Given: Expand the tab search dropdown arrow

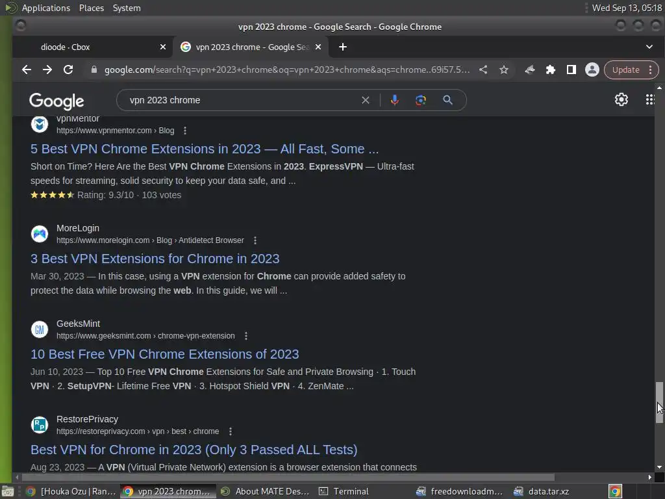Looking at the screenshot, I should [x=649, y=47].
